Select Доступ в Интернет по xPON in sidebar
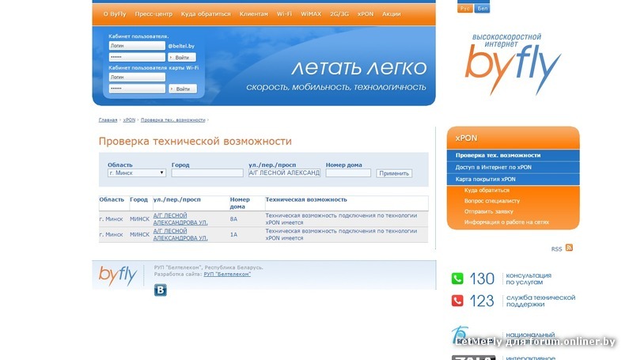The width and height of the screenshot is (633, 360). (x=513, y=167)
